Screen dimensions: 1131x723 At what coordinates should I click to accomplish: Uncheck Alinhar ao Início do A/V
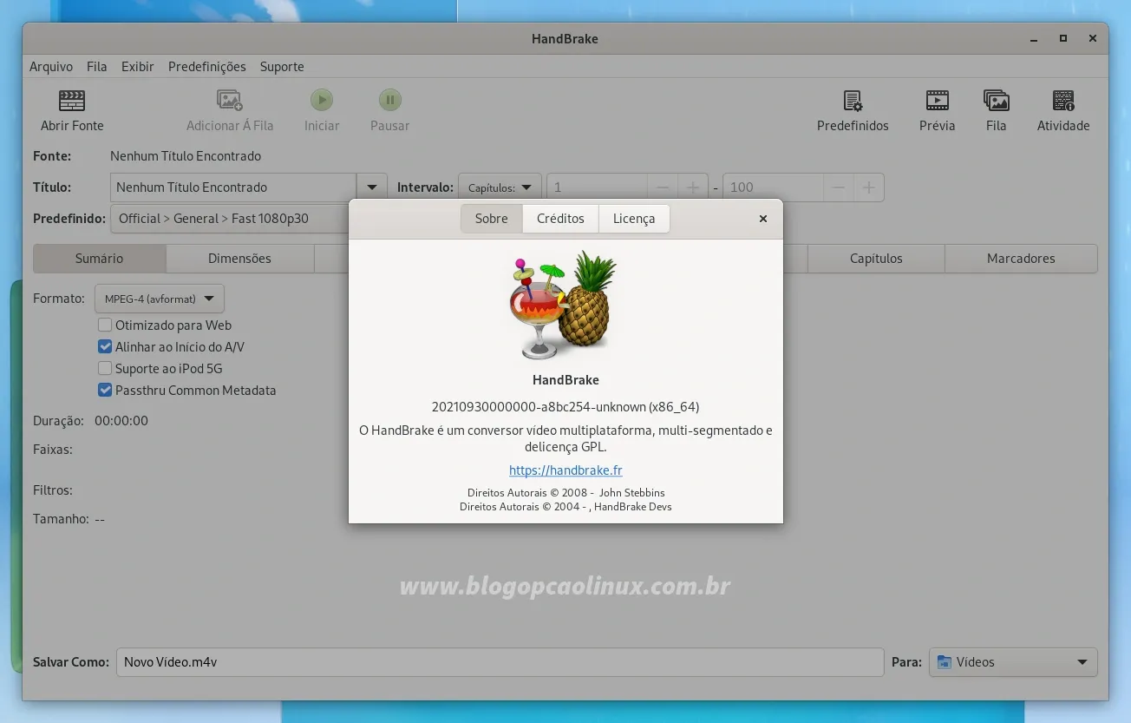[105, 347]
